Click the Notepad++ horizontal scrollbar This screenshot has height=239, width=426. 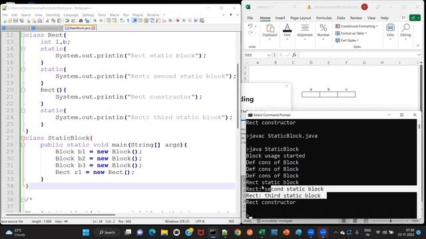tap(61, 215)
